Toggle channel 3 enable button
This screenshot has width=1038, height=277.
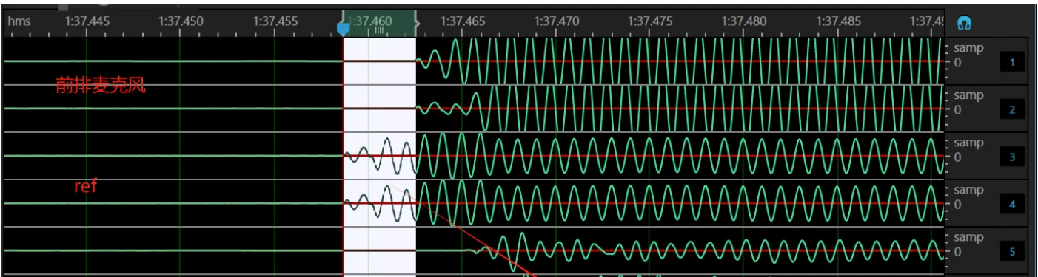tap(1012, 157)
